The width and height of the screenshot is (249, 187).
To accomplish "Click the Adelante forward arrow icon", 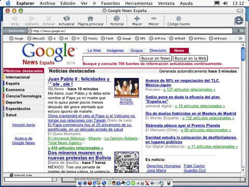I will coord(32,18).
